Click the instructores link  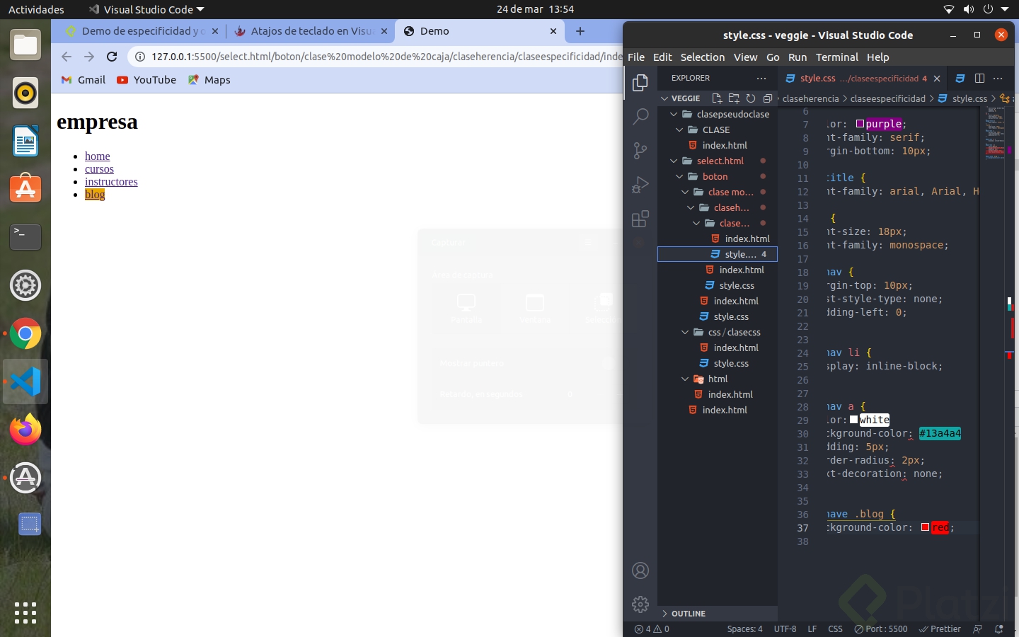[x=111, y=182]
